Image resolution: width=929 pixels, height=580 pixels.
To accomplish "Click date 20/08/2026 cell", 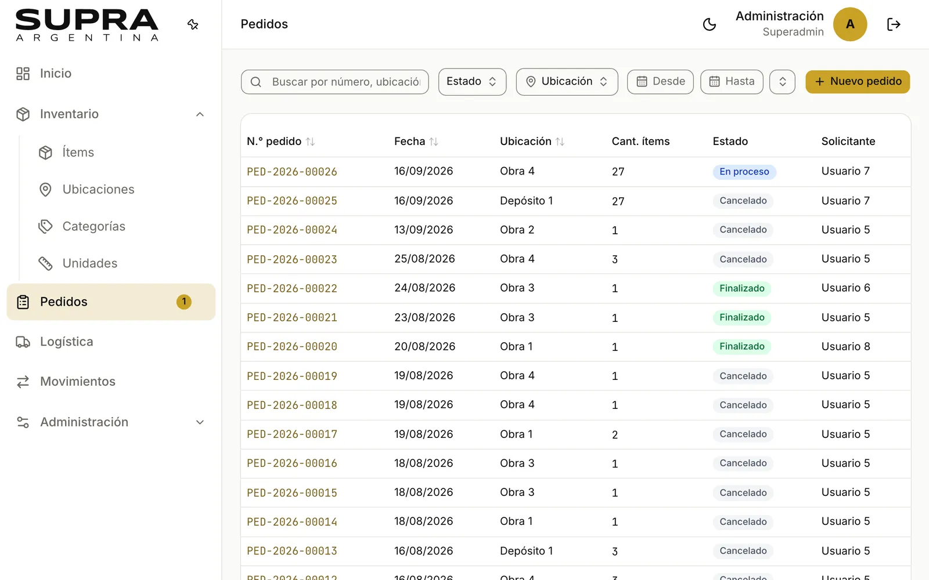I will [x=424, y=346].
